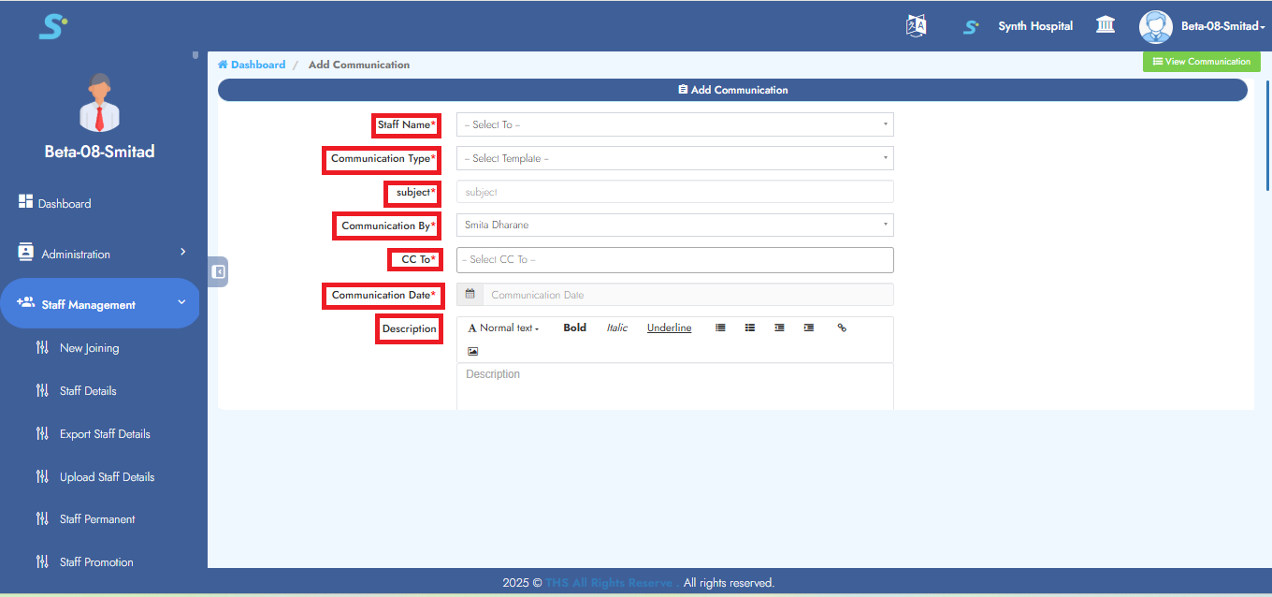Open the Communication Type template dropdown
Screen dimensions: 1272x597
(x=674, y=158)
